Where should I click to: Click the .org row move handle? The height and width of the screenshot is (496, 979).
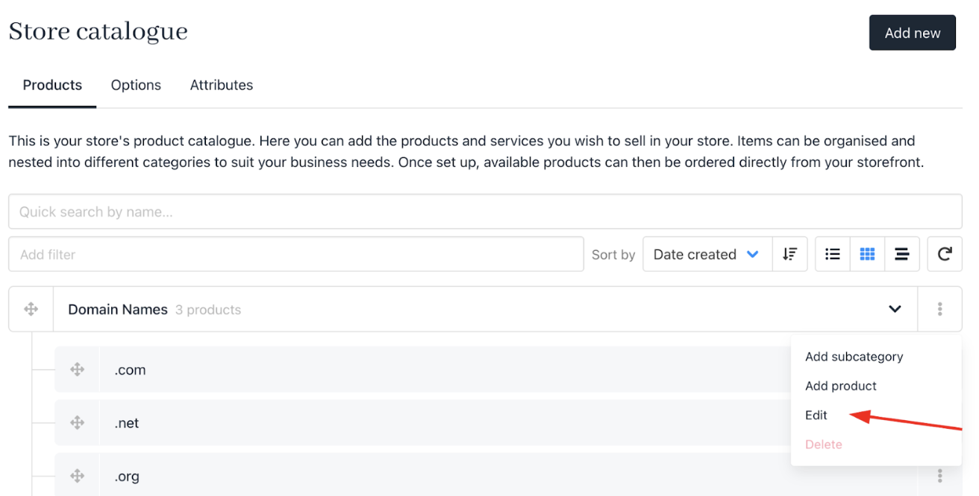[78, 476]
